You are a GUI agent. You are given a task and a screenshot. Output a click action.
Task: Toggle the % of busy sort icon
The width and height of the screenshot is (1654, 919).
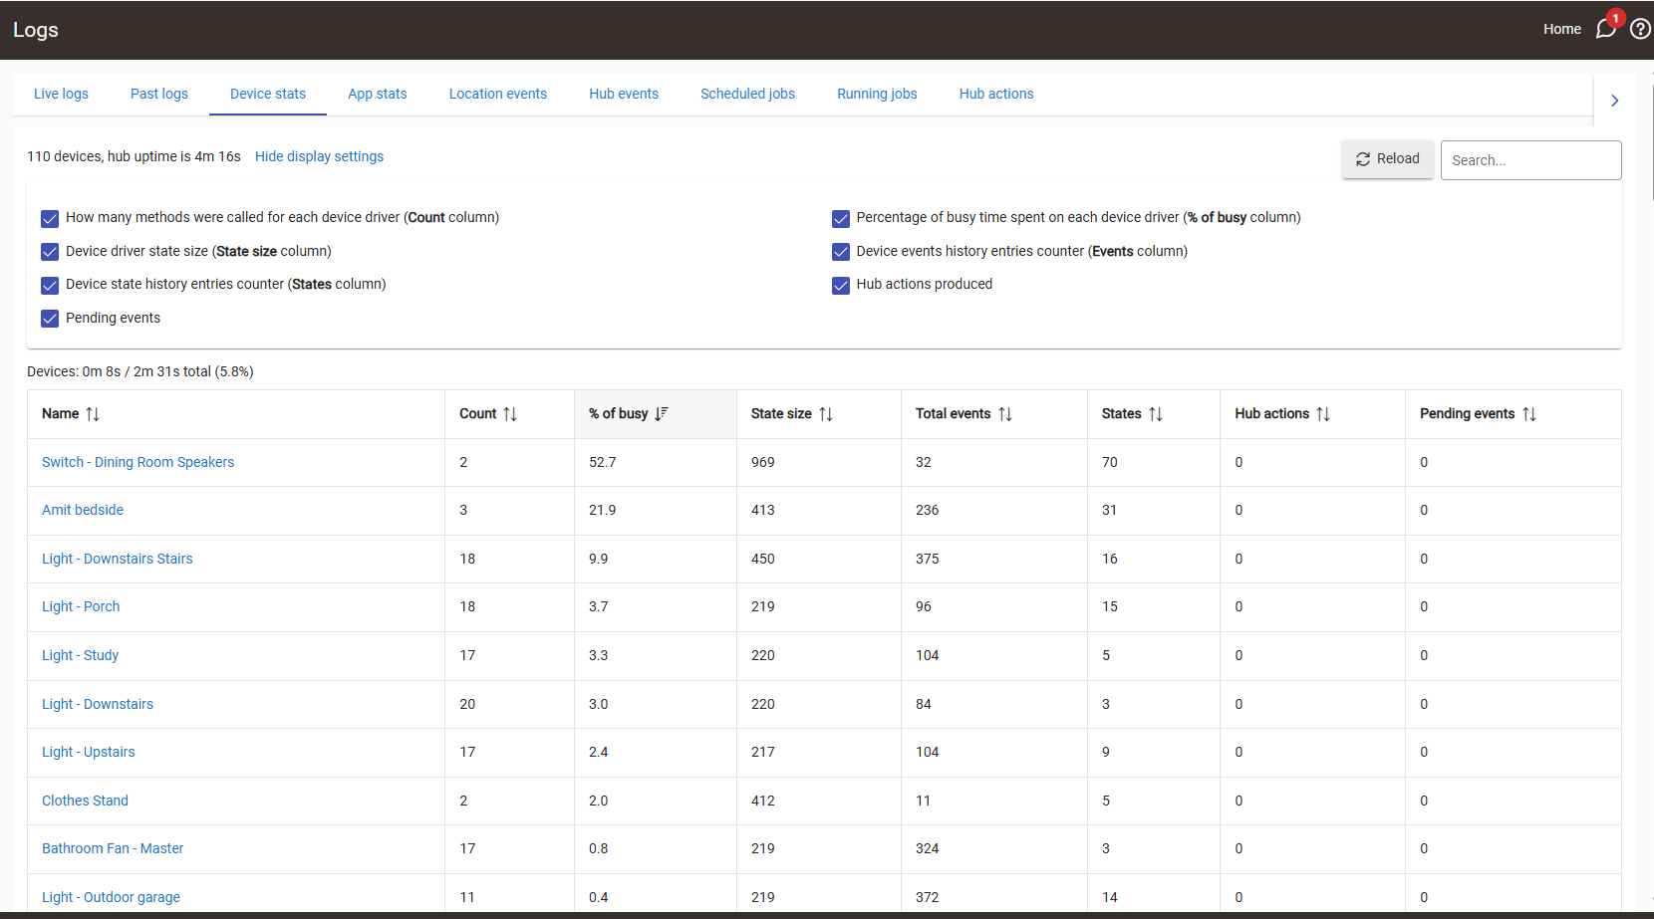(x=662, y=414)
